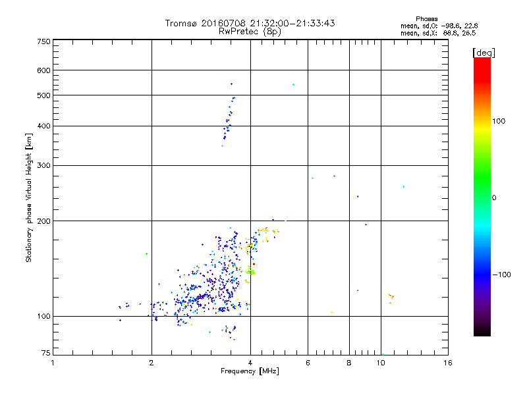Click the 'Stationary phase Virtual Height [km]' axis label
Viewport: 527px width, 395px height.
tap(29, 197)
